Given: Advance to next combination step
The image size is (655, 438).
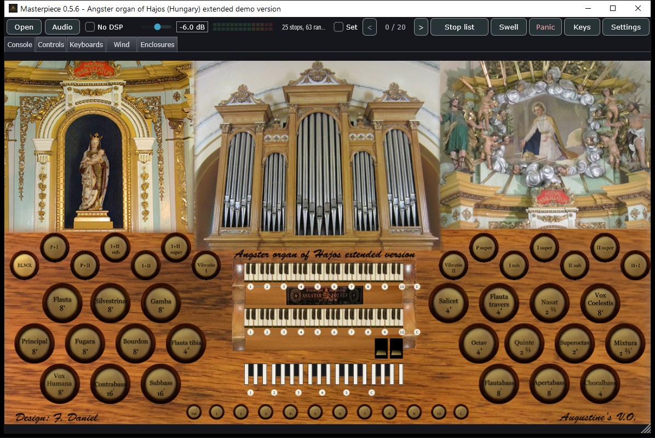Looking at the screenshot, I should [x=421, y=27].
